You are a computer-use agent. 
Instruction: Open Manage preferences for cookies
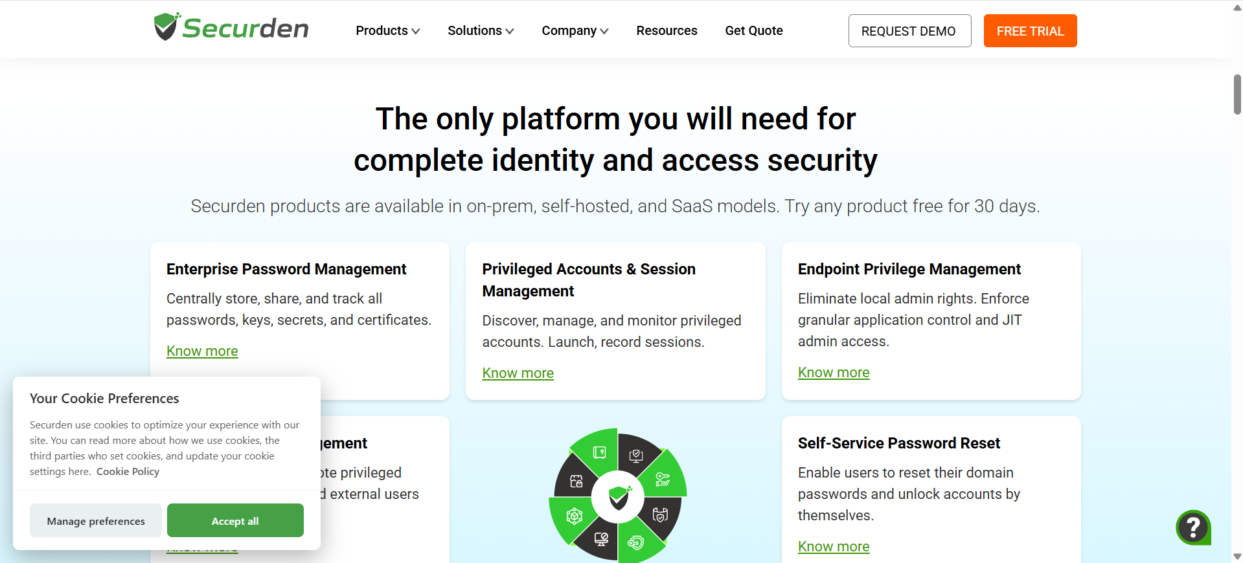(96, 520)
